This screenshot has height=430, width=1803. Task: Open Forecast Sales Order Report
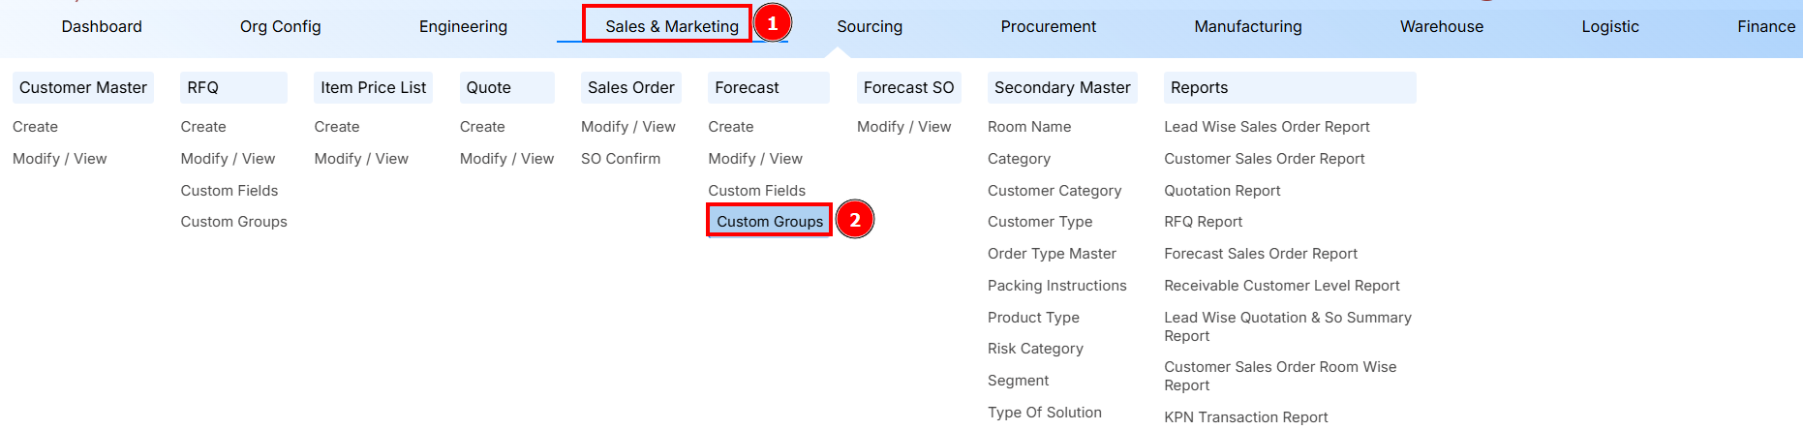point(1260,254)
